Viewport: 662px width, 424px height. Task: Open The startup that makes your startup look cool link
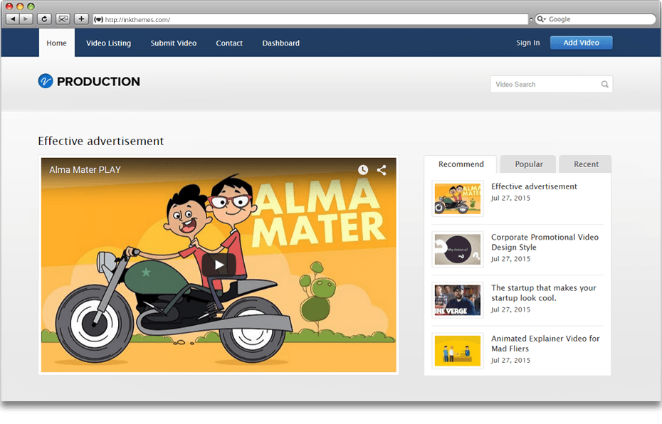543,293
